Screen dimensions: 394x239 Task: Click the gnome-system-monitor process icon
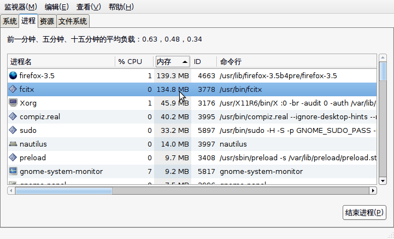(x=13, y=171)
